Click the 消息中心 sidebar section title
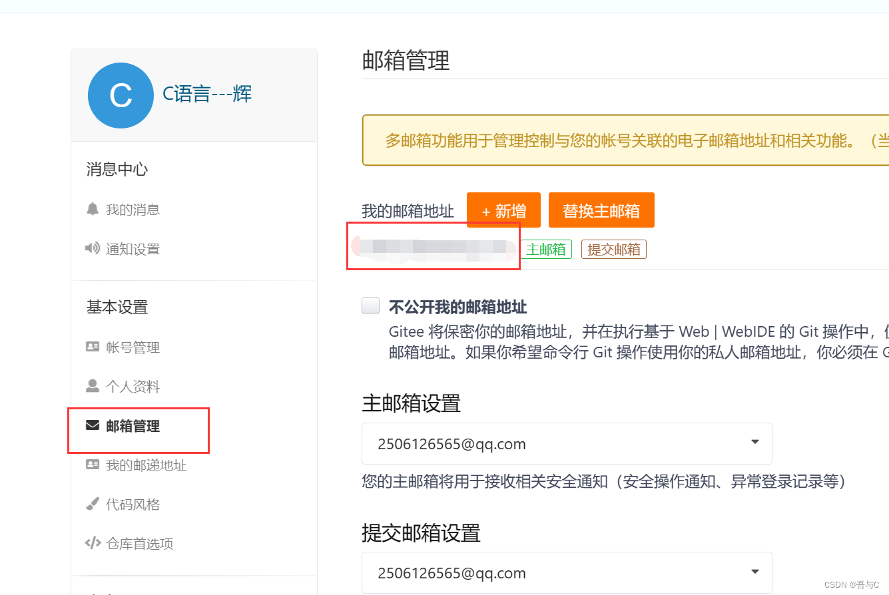Viewport: 889px width, 595px height. 117,169
